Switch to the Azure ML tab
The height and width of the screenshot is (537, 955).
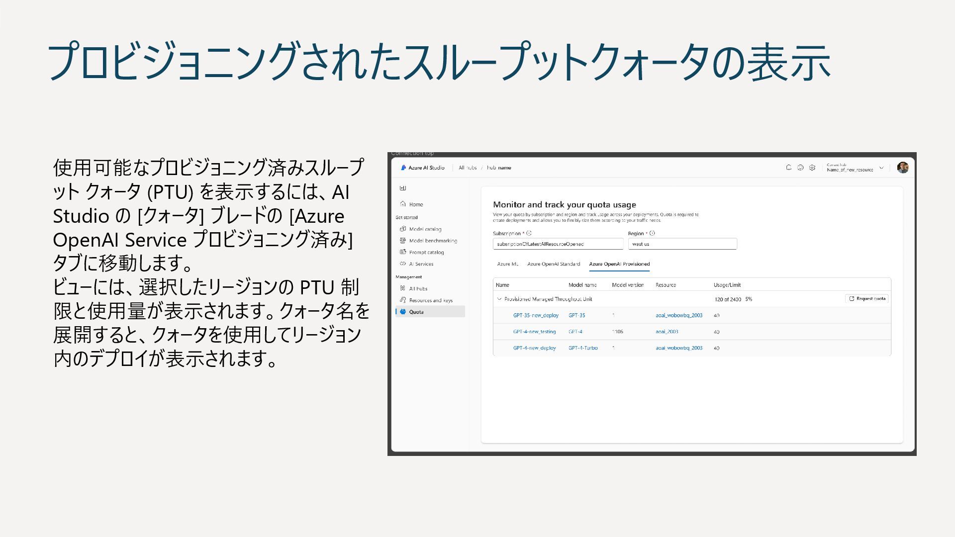pyautogui.click(x=507, y=264)
